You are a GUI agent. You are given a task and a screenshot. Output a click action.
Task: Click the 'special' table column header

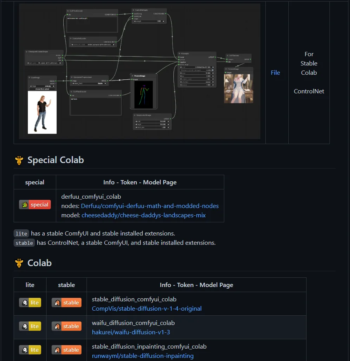click(x=35, y=182)
